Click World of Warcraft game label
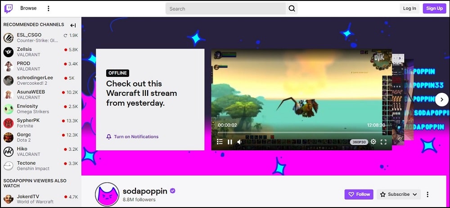Viewport: 450px width, 208px height. click(35, 202)
